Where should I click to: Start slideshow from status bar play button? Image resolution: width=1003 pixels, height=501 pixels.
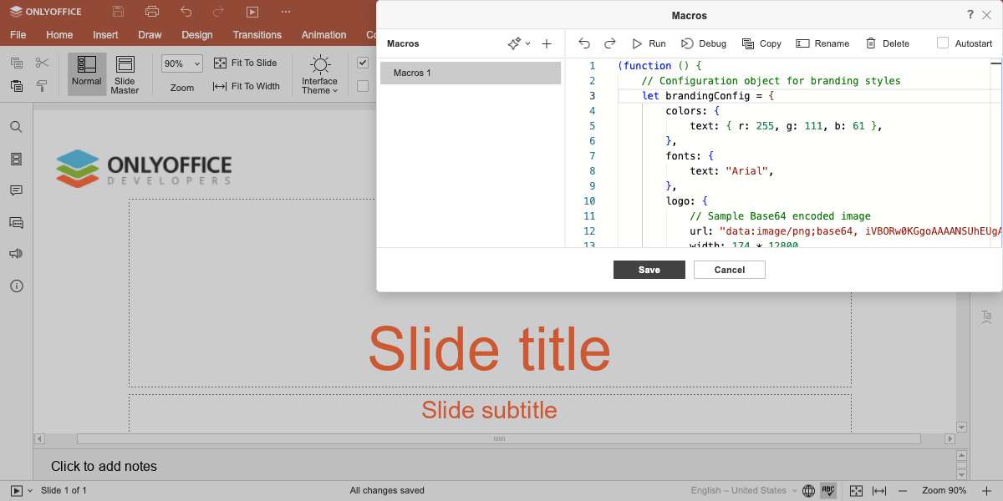pyautogui.click(x=17, y=491)
